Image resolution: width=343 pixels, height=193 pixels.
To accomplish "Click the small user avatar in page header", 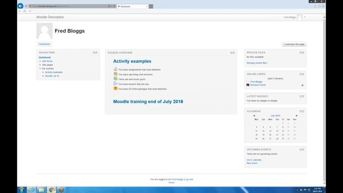I will [300, 17].
